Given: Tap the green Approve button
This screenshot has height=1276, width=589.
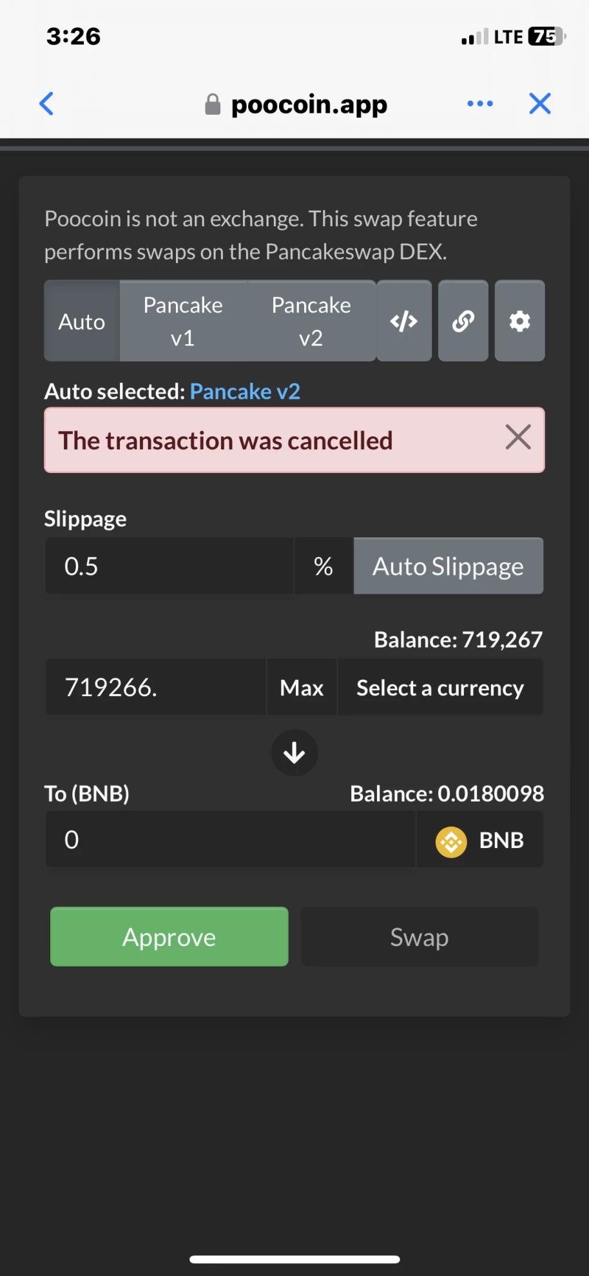Looking at the screenshot, I should pos(169,937).
